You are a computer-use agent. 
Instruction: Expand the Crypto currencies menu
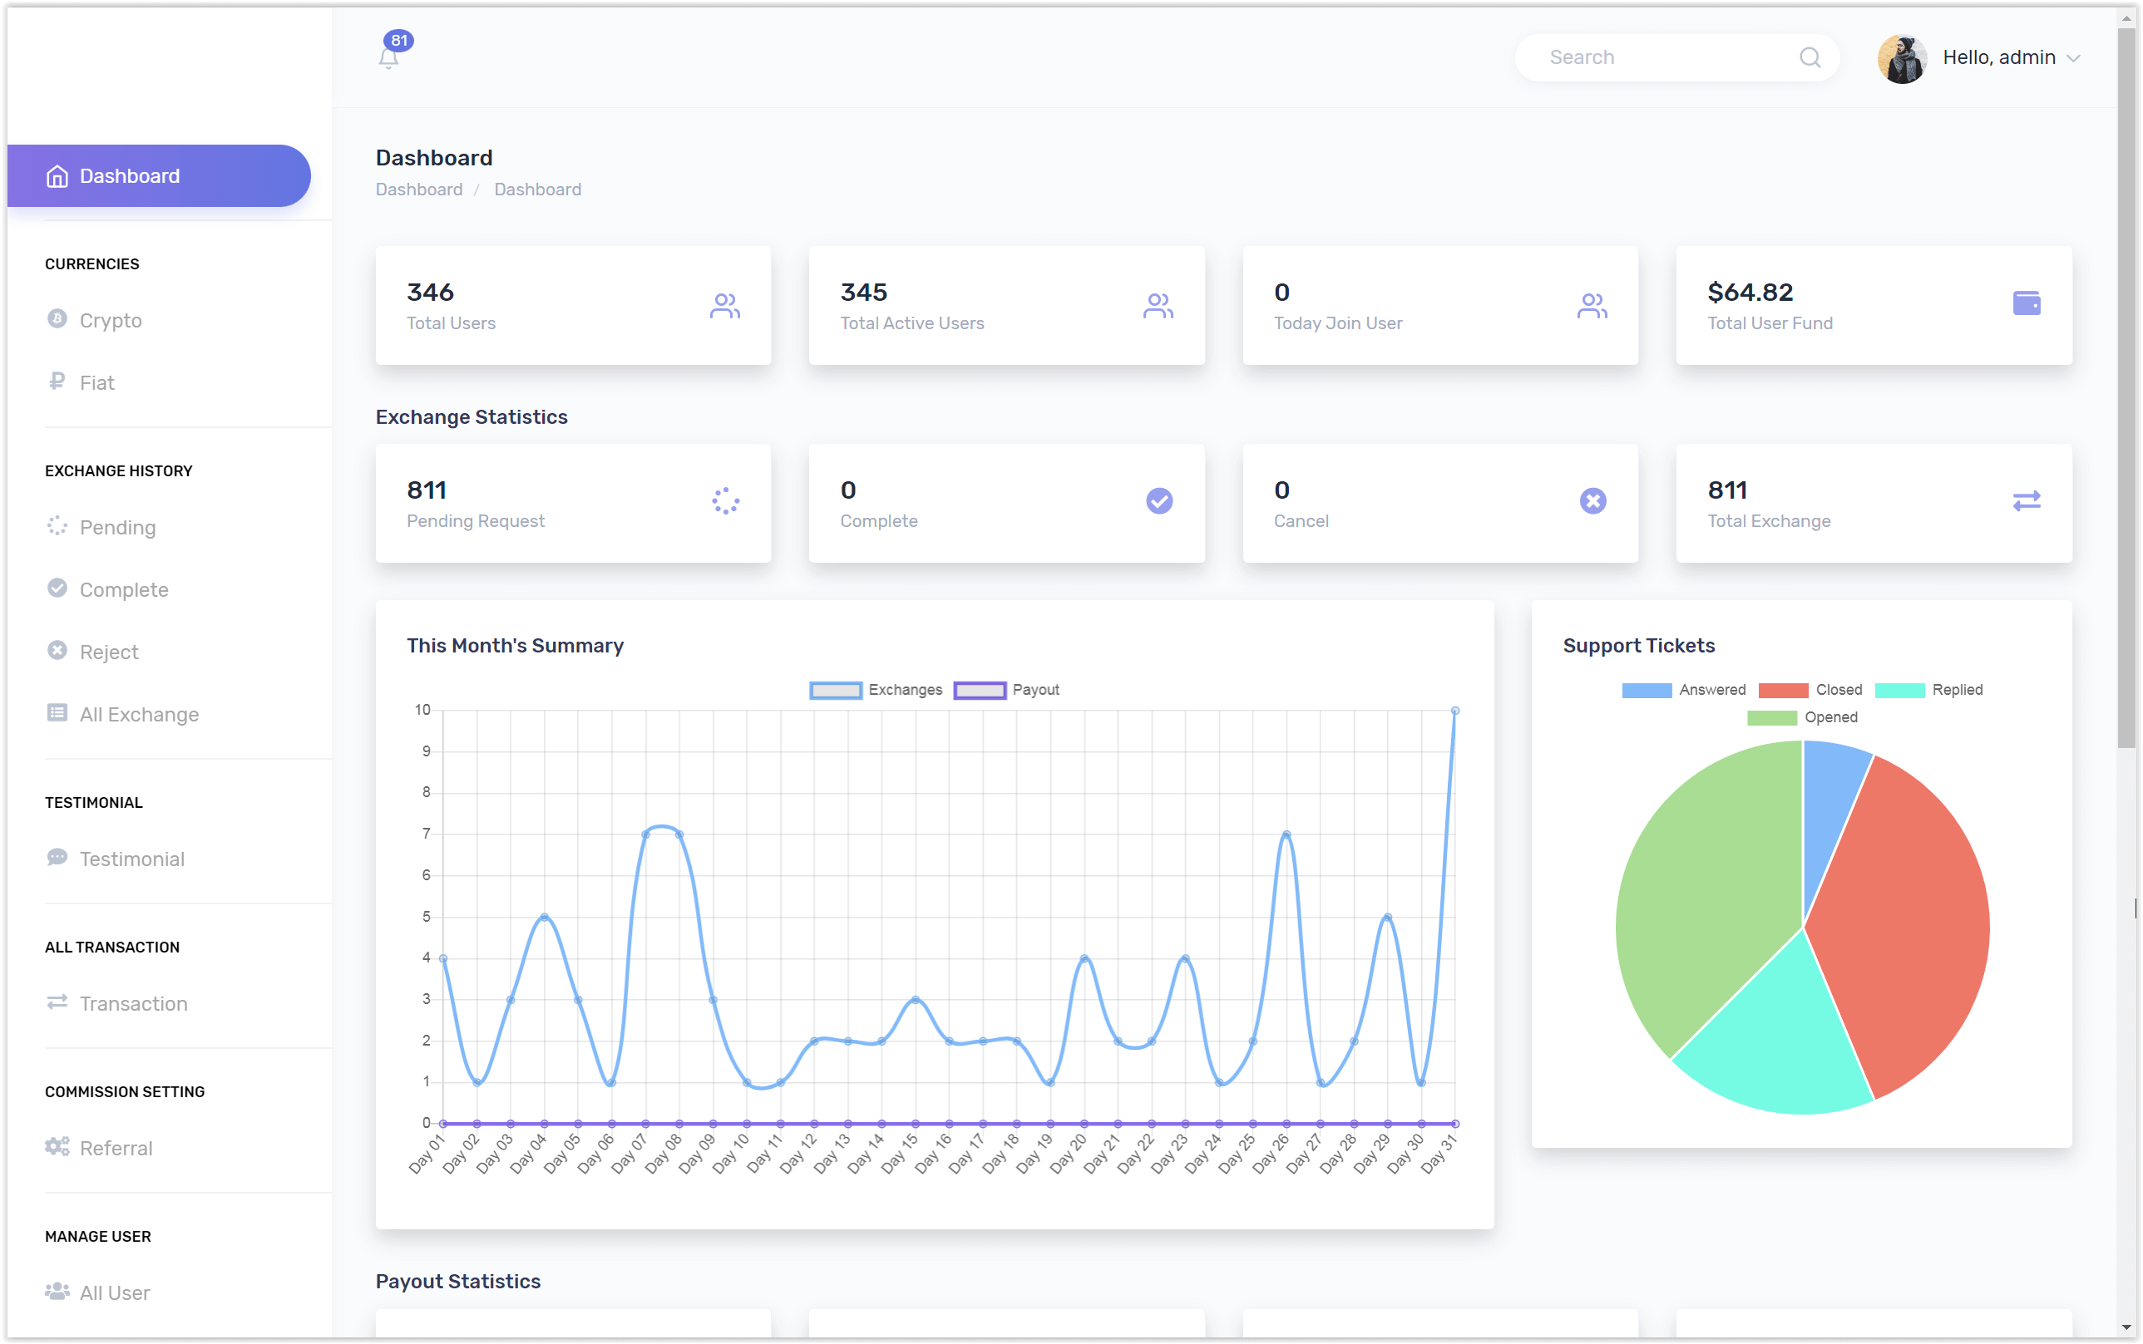(111, 320)
